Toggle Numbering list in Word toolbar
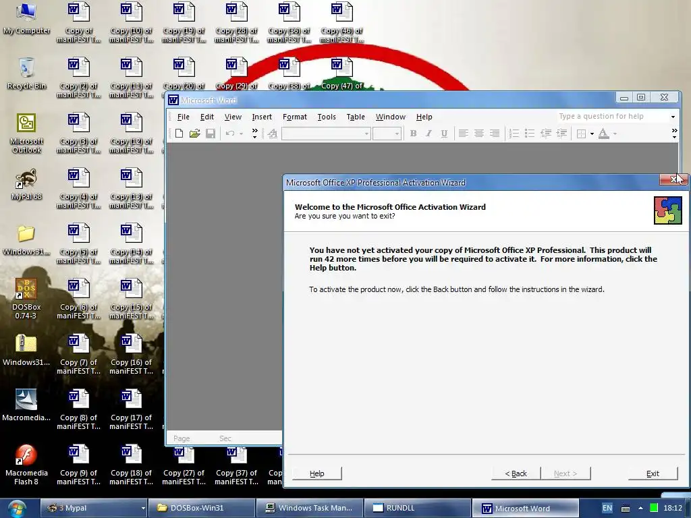The image size is (691, 518). point(514,134)
